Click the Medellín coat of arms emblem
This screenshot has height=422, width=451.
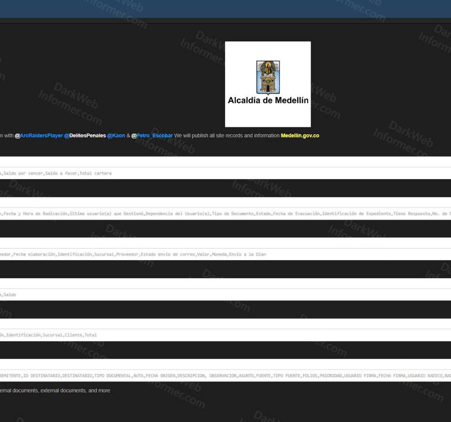click(x=267, y=77)
